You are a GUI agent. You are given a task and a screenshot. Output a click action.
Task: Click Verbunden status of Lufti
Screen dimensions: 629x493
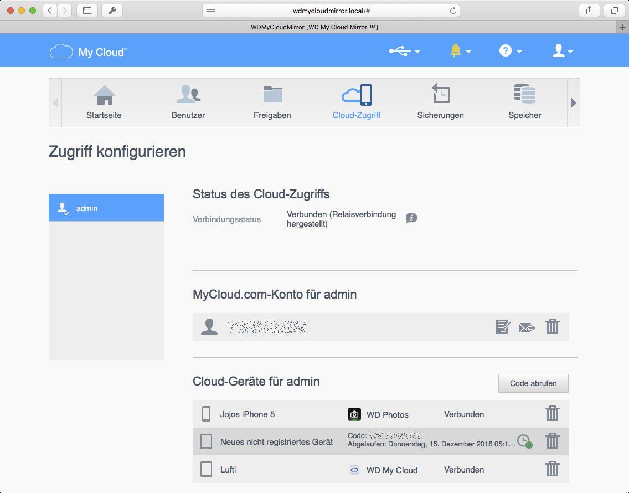pyautogui.click(x=464, y=470)
